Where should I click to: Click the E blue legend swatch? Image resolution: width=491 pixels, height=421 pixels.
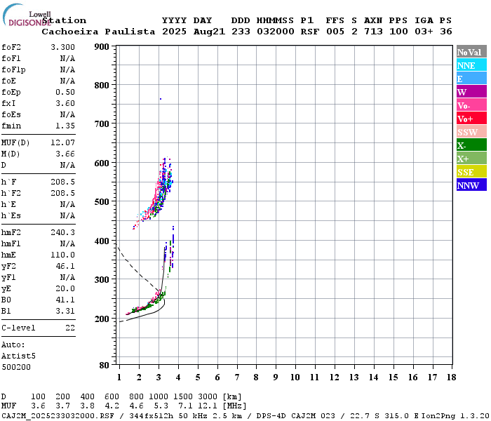471,78
